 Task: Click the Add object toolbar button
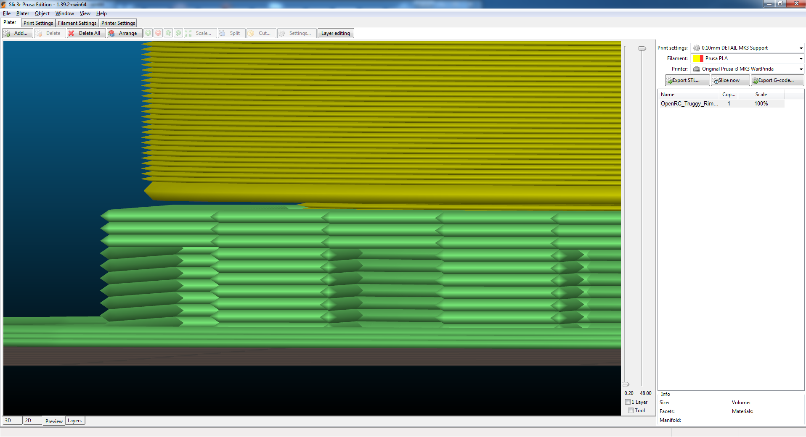point(18,33)
